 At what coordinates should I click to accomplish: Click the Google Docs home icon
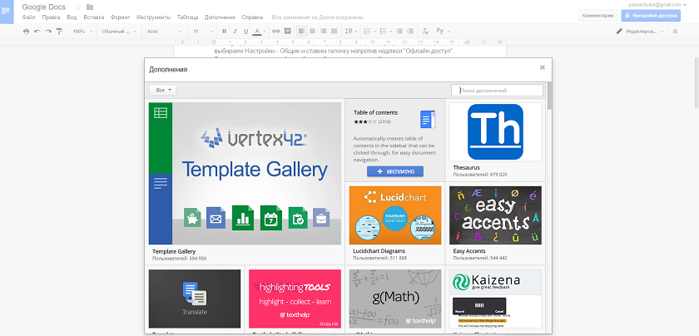pos(7,12)
